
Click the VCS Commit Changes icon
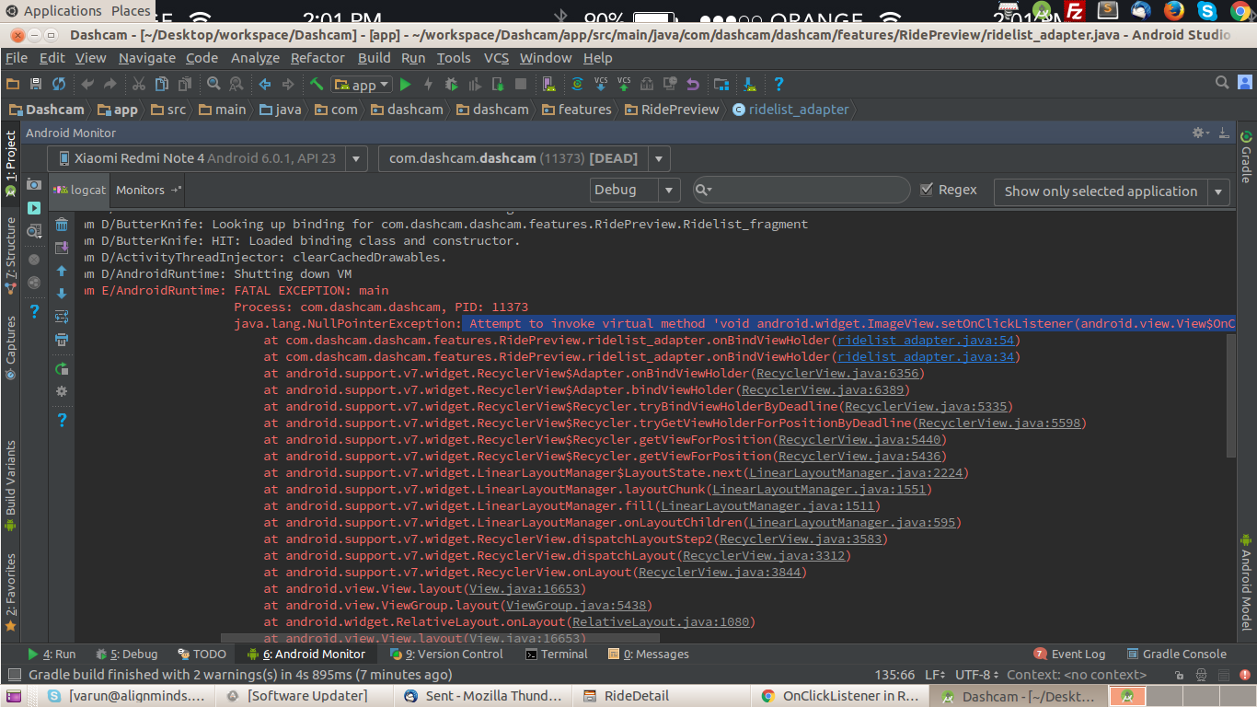tap(624, 84)
